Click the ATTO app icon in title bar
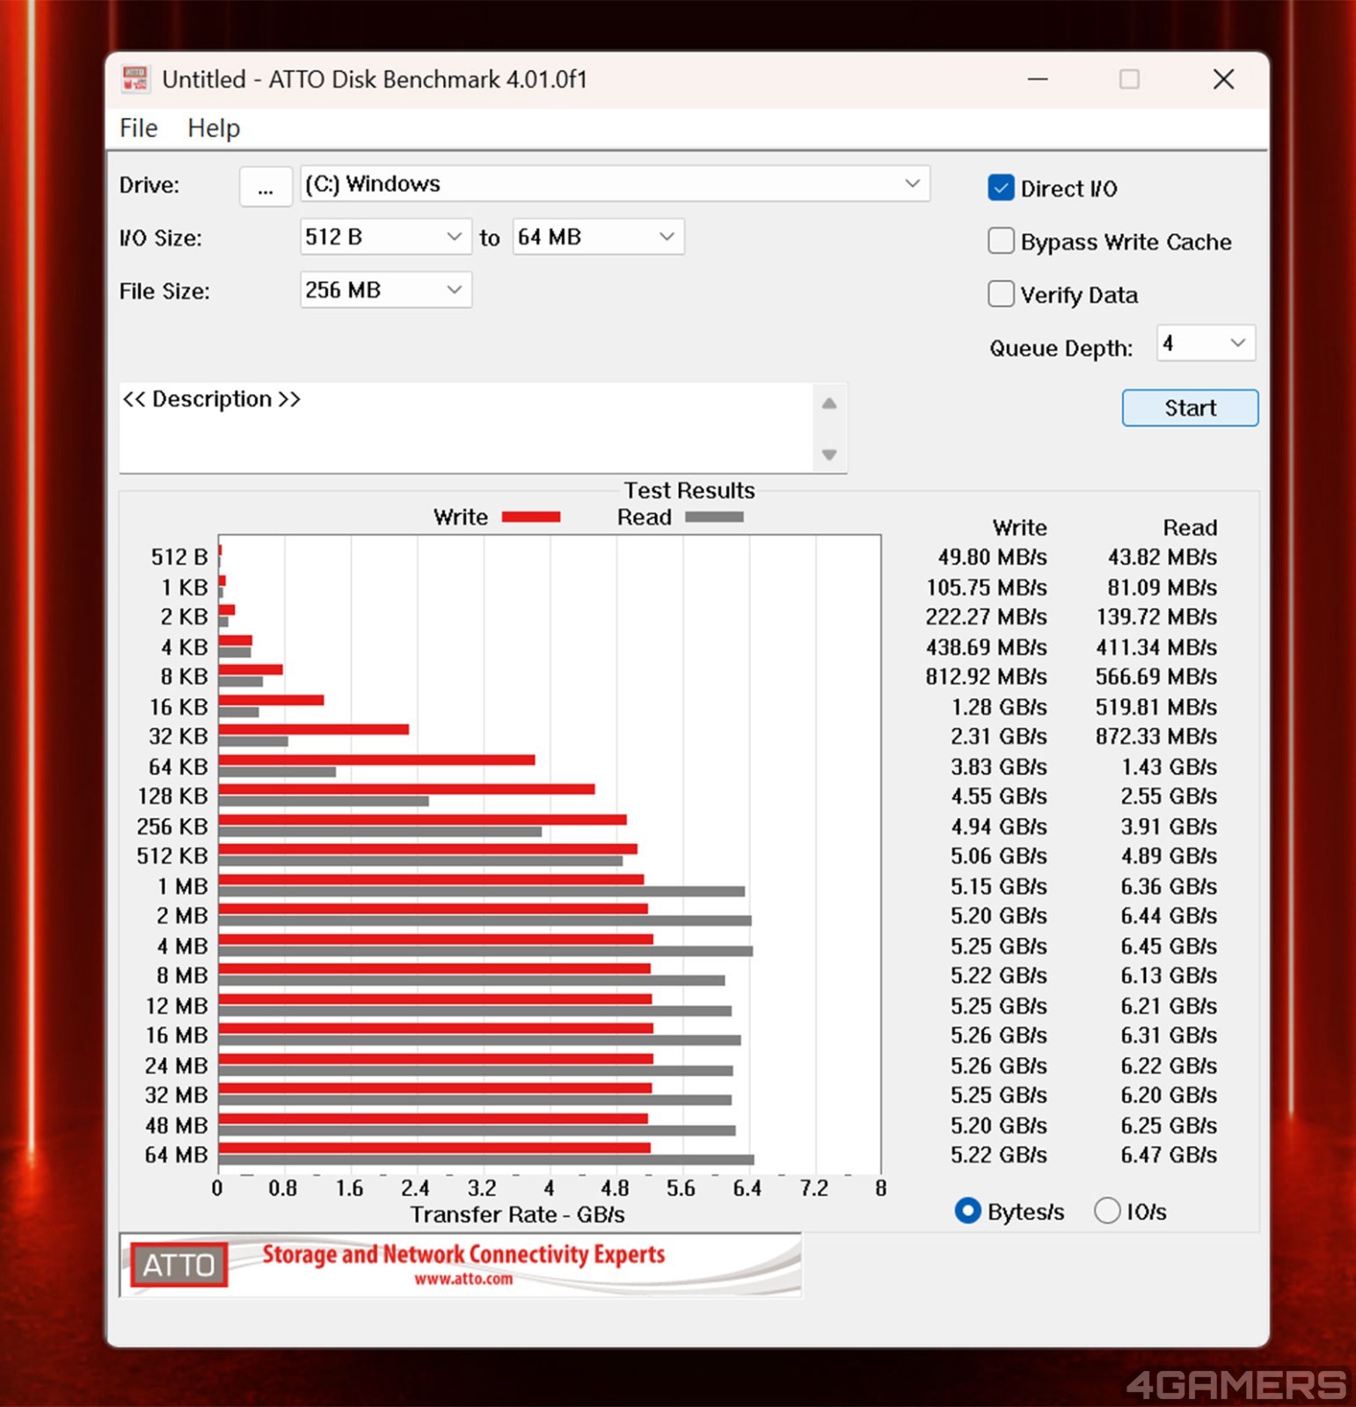Screen dimensions: 1356x1407 (135, 79)
